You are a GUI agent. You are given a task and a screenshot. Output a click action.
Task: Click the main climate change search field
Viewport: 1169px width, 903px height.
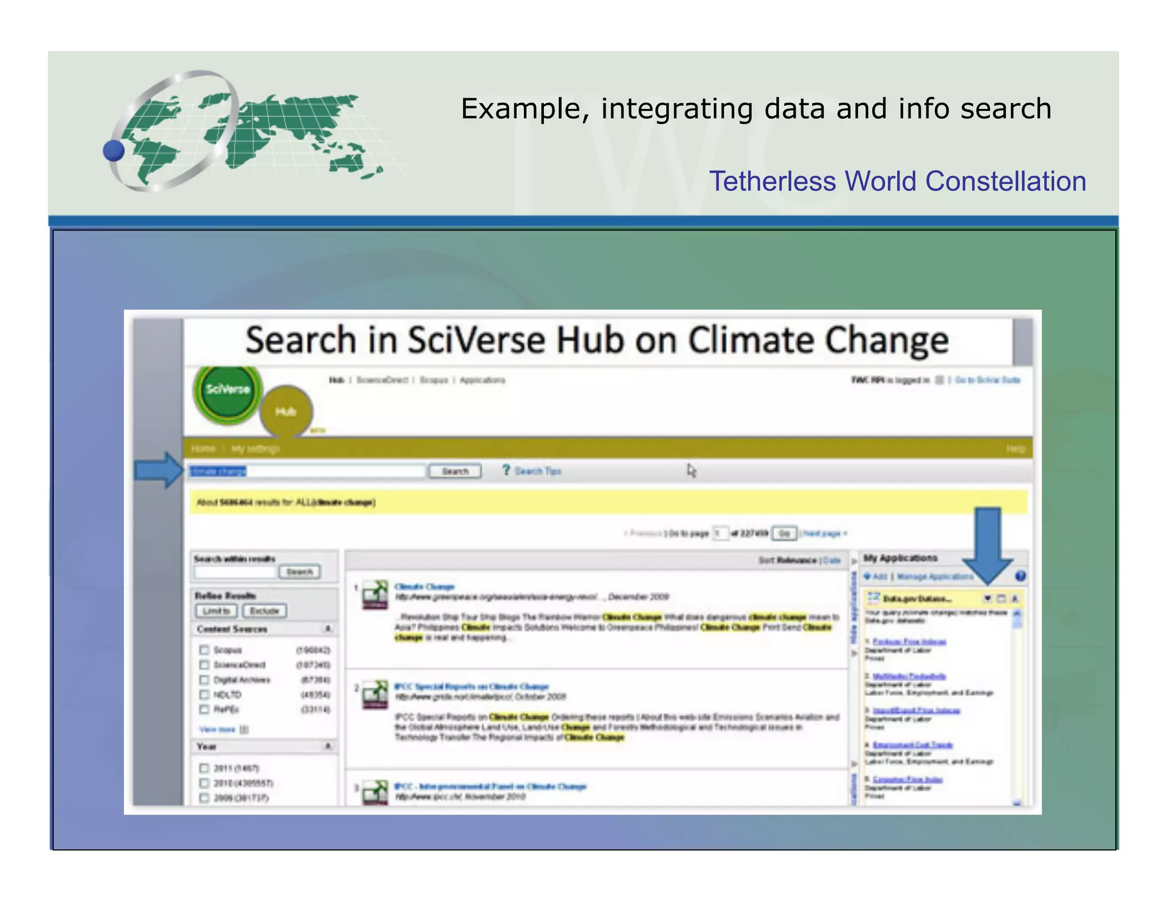(x=308, y=471)
